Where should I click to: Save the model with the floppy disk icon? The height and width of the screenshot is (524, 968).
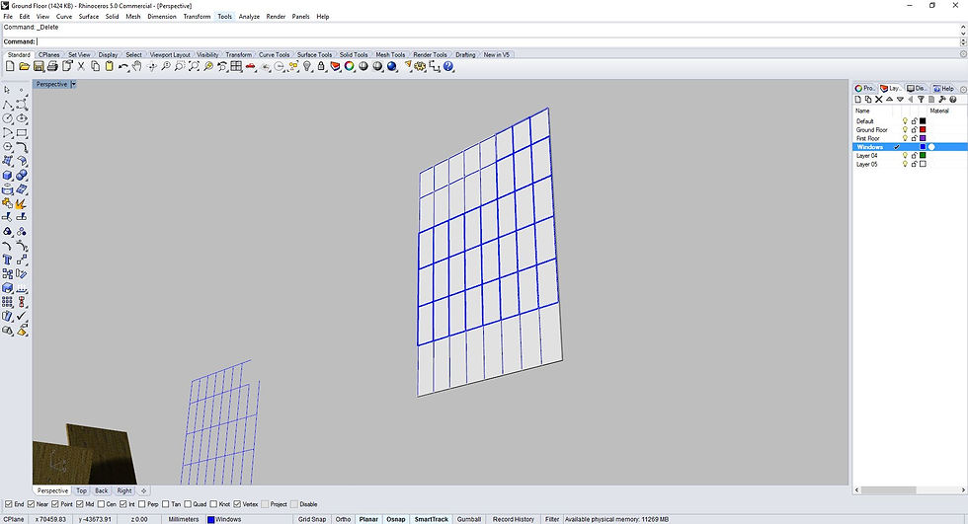(39, 66)
